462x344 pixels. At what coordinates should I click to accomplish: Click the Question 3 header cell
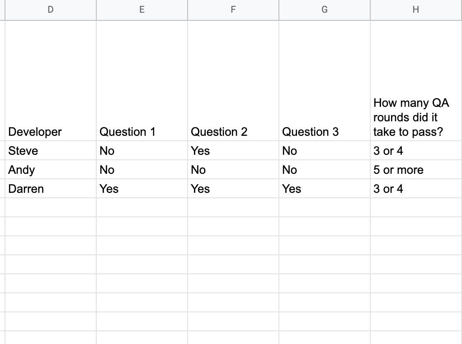(325, 81)
